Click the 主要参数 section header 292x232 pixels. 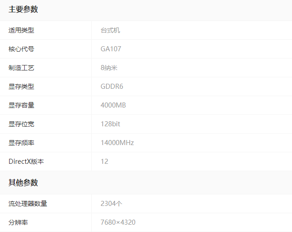tap(23, 10)
